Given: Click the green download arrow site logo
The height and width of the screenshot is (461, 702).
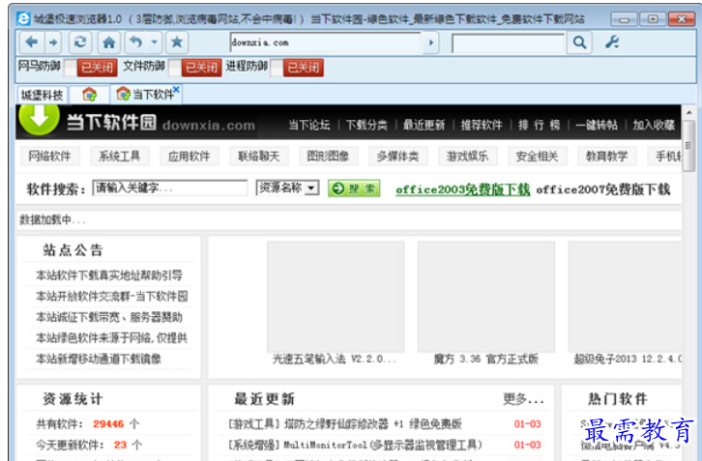Looking at the screenshot, I should [x=40, y=118].
